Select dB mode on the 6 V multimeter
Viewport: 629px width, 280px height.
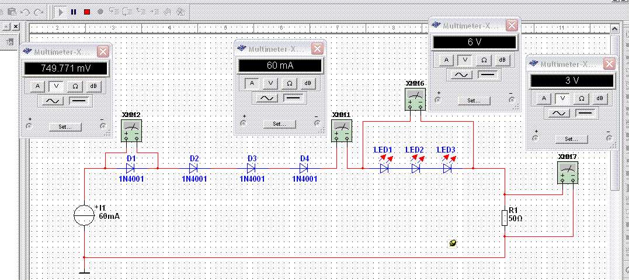[502, 59]
